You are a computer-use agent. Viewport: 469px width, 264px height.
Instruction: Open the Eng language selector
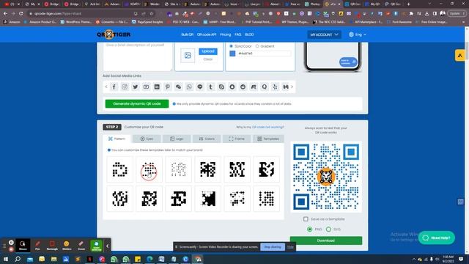pyautogui.click(x=358, y=34)
